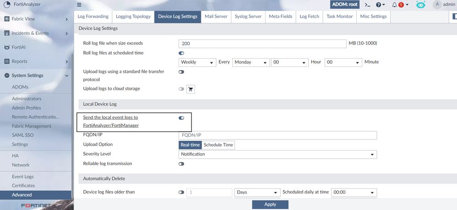Expand the Incidents & Events chevron
The width and height of the screenshot is (457, 210).
click(x=67, y=33)
